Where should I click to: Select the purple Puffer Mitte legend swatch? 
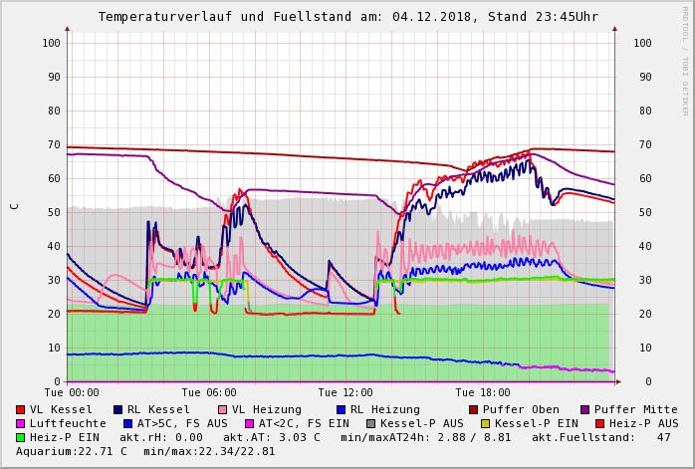tap(585, 409)
